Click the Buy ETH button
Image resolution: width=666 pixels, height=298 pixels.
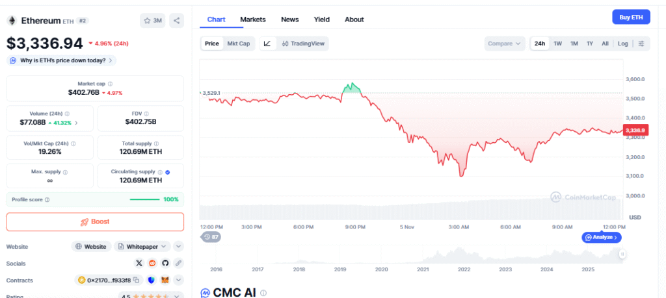tap(631, 18)
